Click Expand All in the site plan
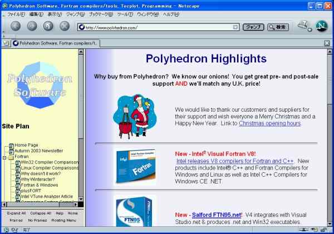Screen dimensions: 334x234 pyautogui.click(x=16, y=213)
